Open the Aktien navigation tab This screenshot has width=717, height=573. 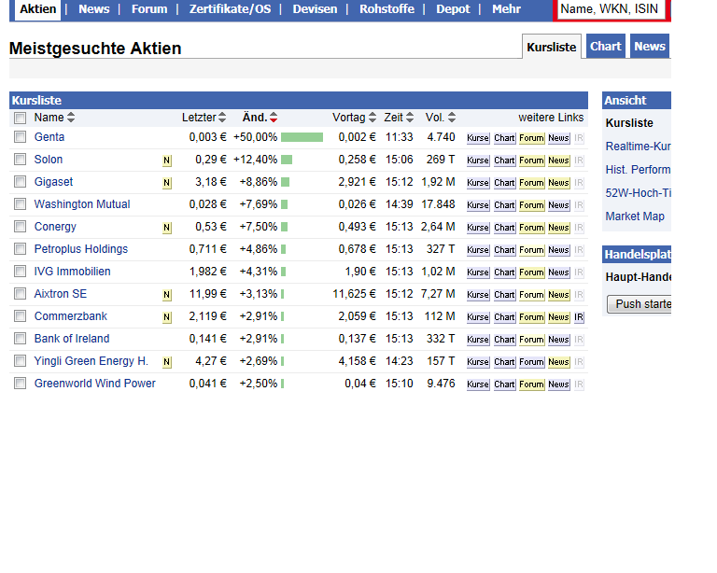coord(38,9)
